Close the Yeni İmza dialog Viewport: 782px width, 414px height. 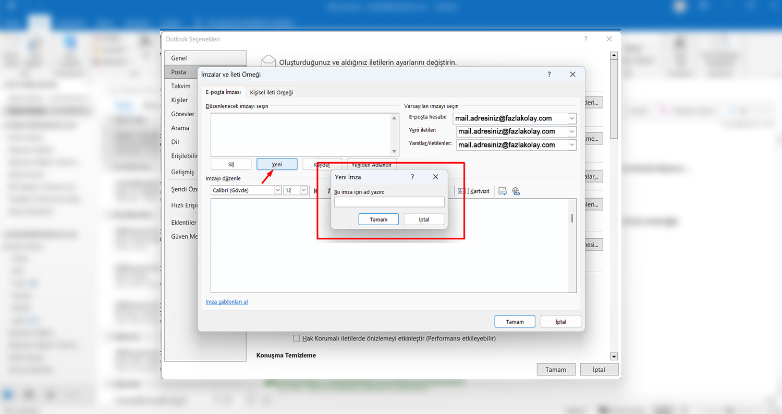[x=436, y=177]
